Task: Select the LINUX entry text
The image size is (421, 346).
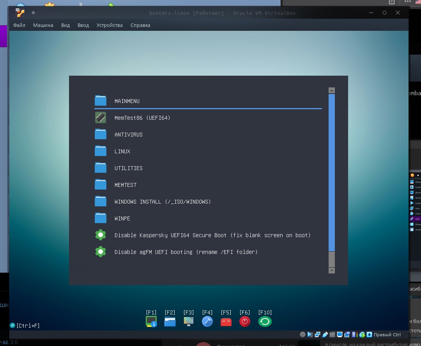Action: tap(122, 151)
